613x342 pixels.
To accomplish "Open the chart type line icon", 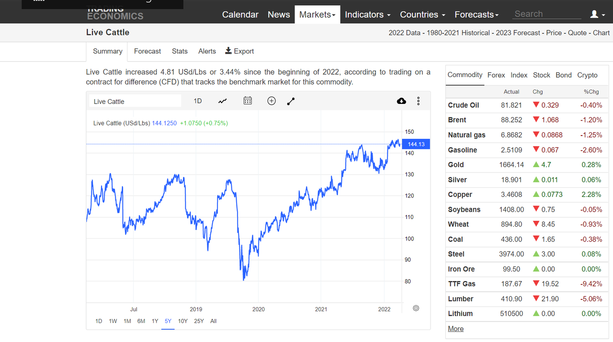I will point(222,101).
